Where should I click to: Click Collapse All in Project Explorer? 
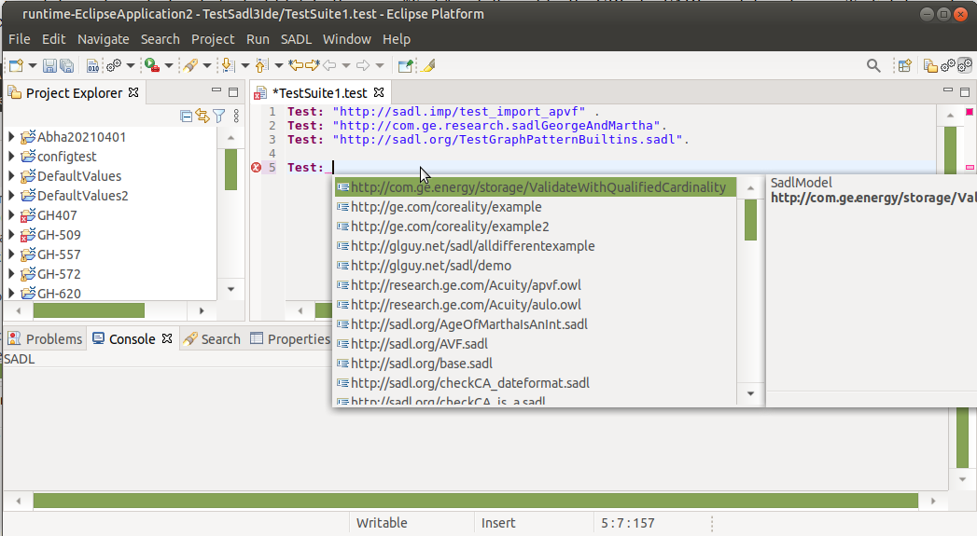186,116
